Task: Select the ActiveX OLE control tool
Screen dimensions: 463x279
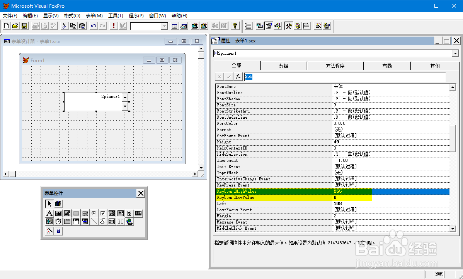Action: point(76,221)
